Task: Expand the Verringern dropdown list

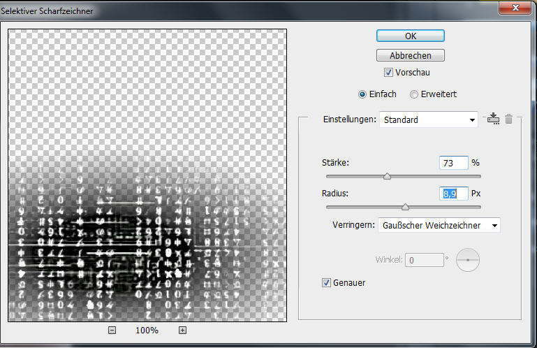Action: coord(439,225)
